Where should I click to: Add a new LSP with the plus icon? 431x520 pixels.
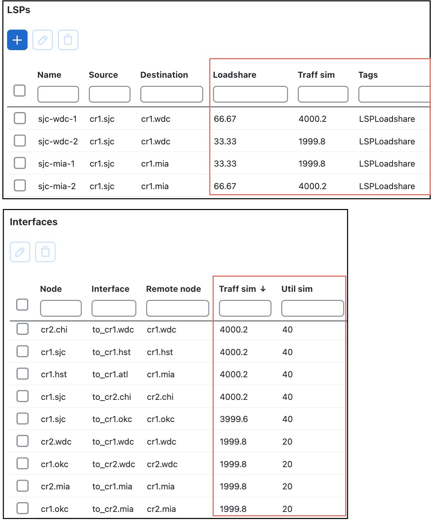coord(17,40)
